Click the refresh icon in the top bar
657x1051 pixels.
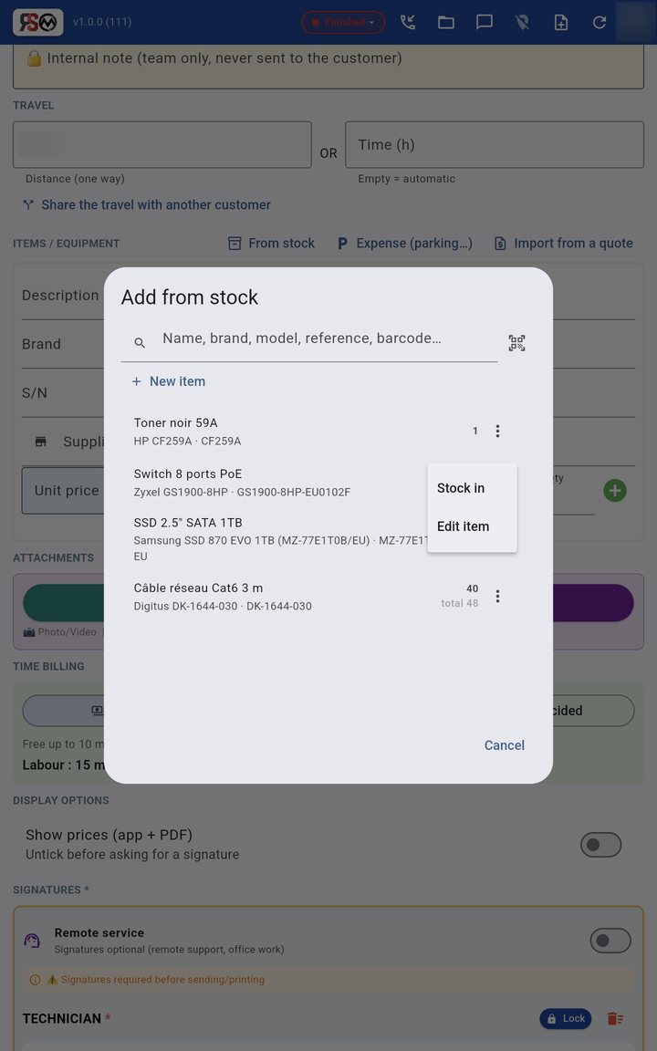tap(600, 22)
